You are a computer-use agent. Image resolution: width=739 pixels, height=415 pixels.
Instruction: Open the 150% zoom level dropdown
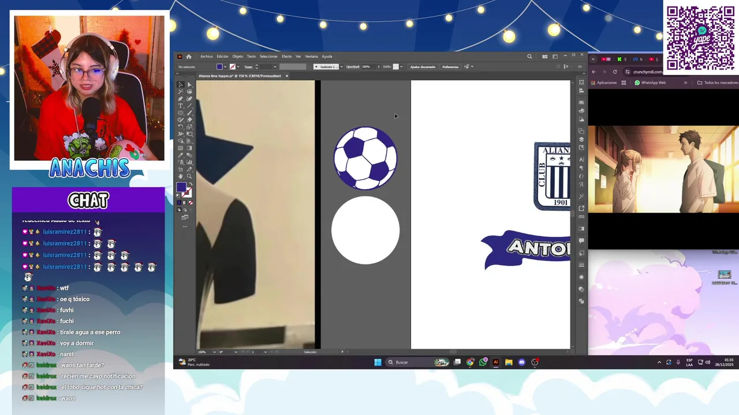(x=215, y=352)
